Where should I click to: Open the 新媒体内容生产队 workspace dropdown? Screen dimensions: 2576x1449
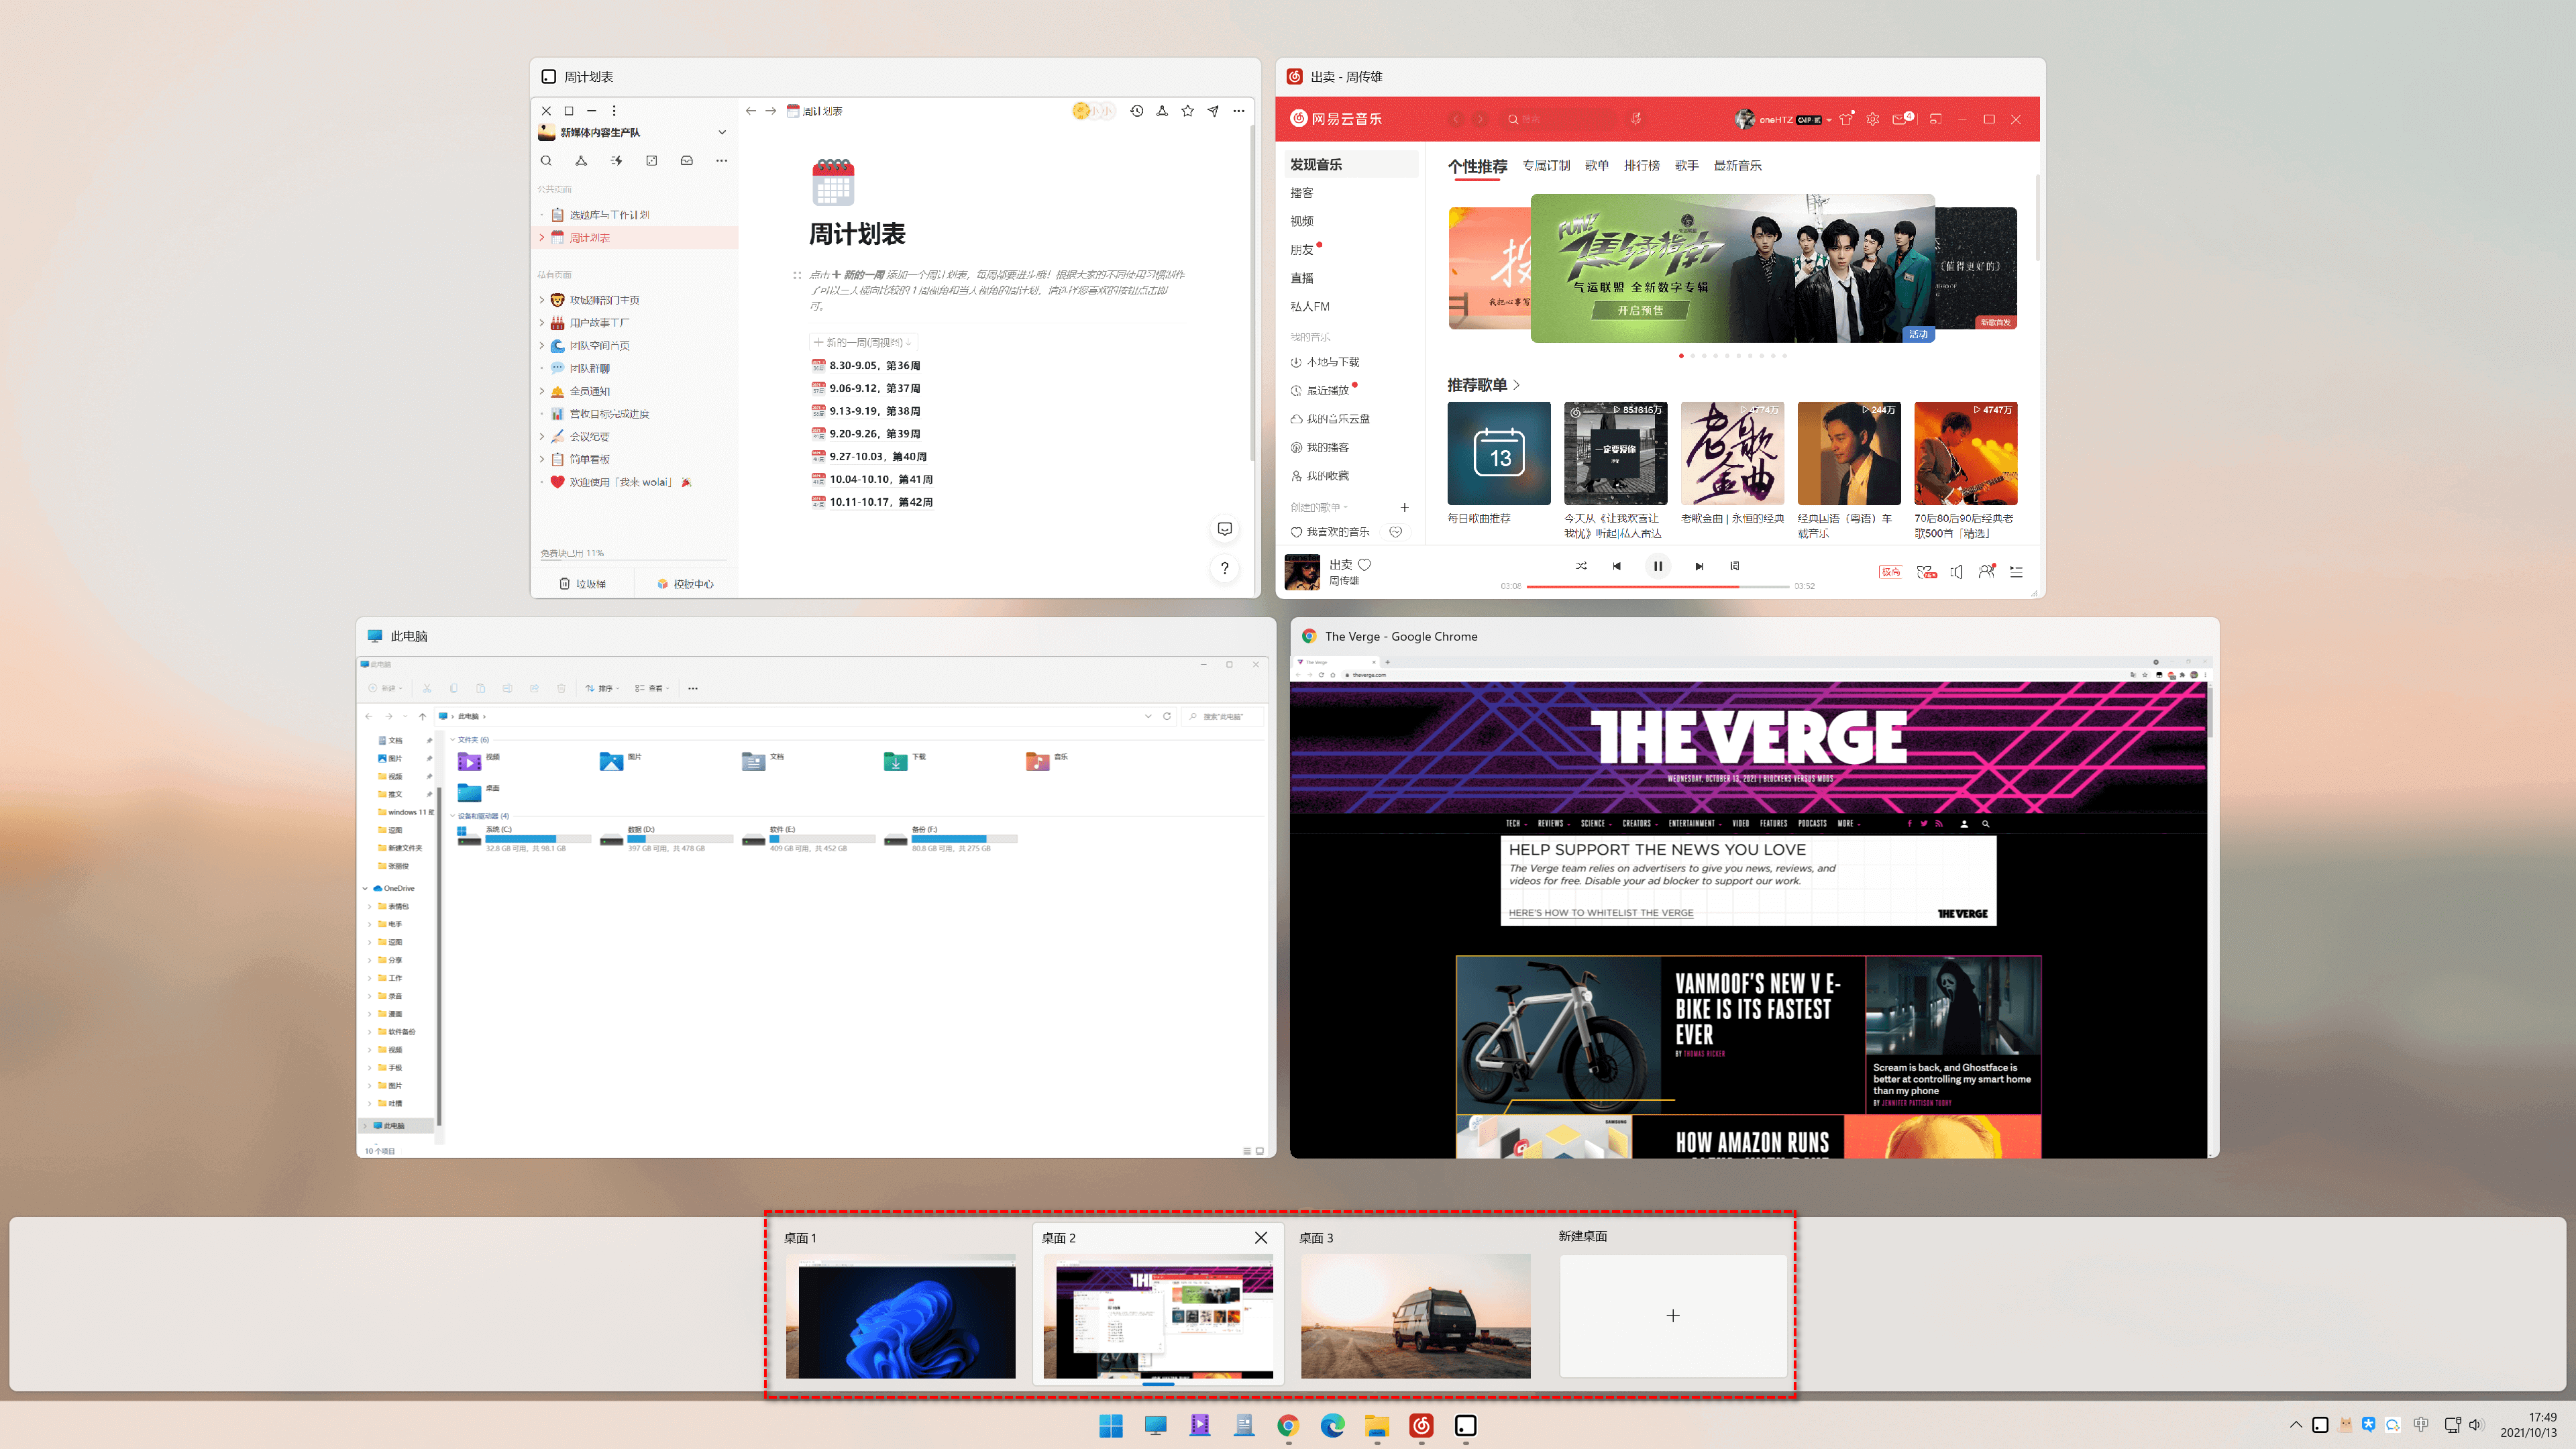(x=721, y=132)
